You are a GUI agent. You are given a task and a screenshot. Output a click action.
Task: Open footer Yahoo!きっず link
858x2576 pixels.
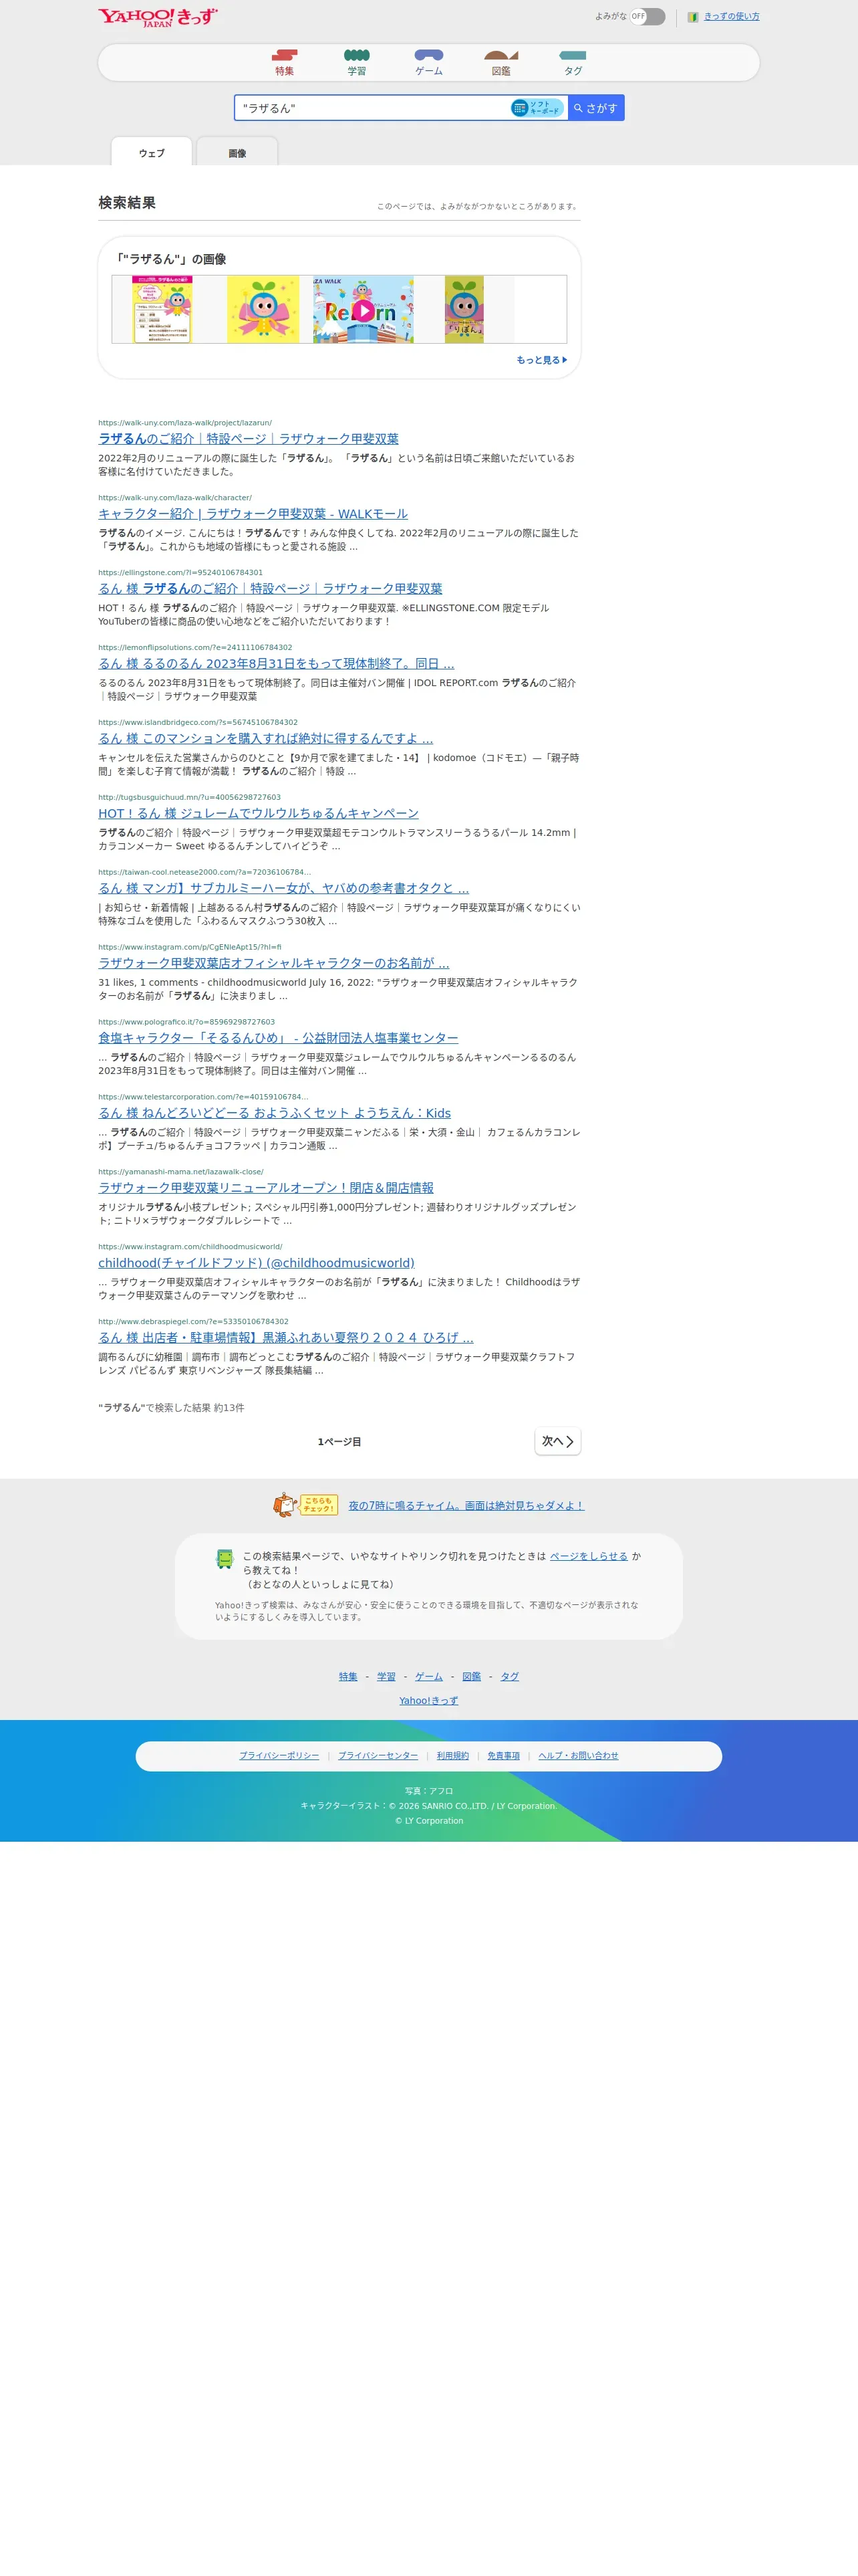click(428, 1701)
